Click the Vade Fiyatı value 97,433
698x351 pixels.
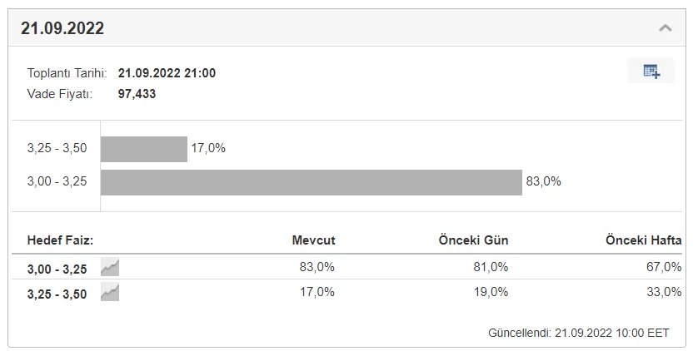click(x=137, y=94)
